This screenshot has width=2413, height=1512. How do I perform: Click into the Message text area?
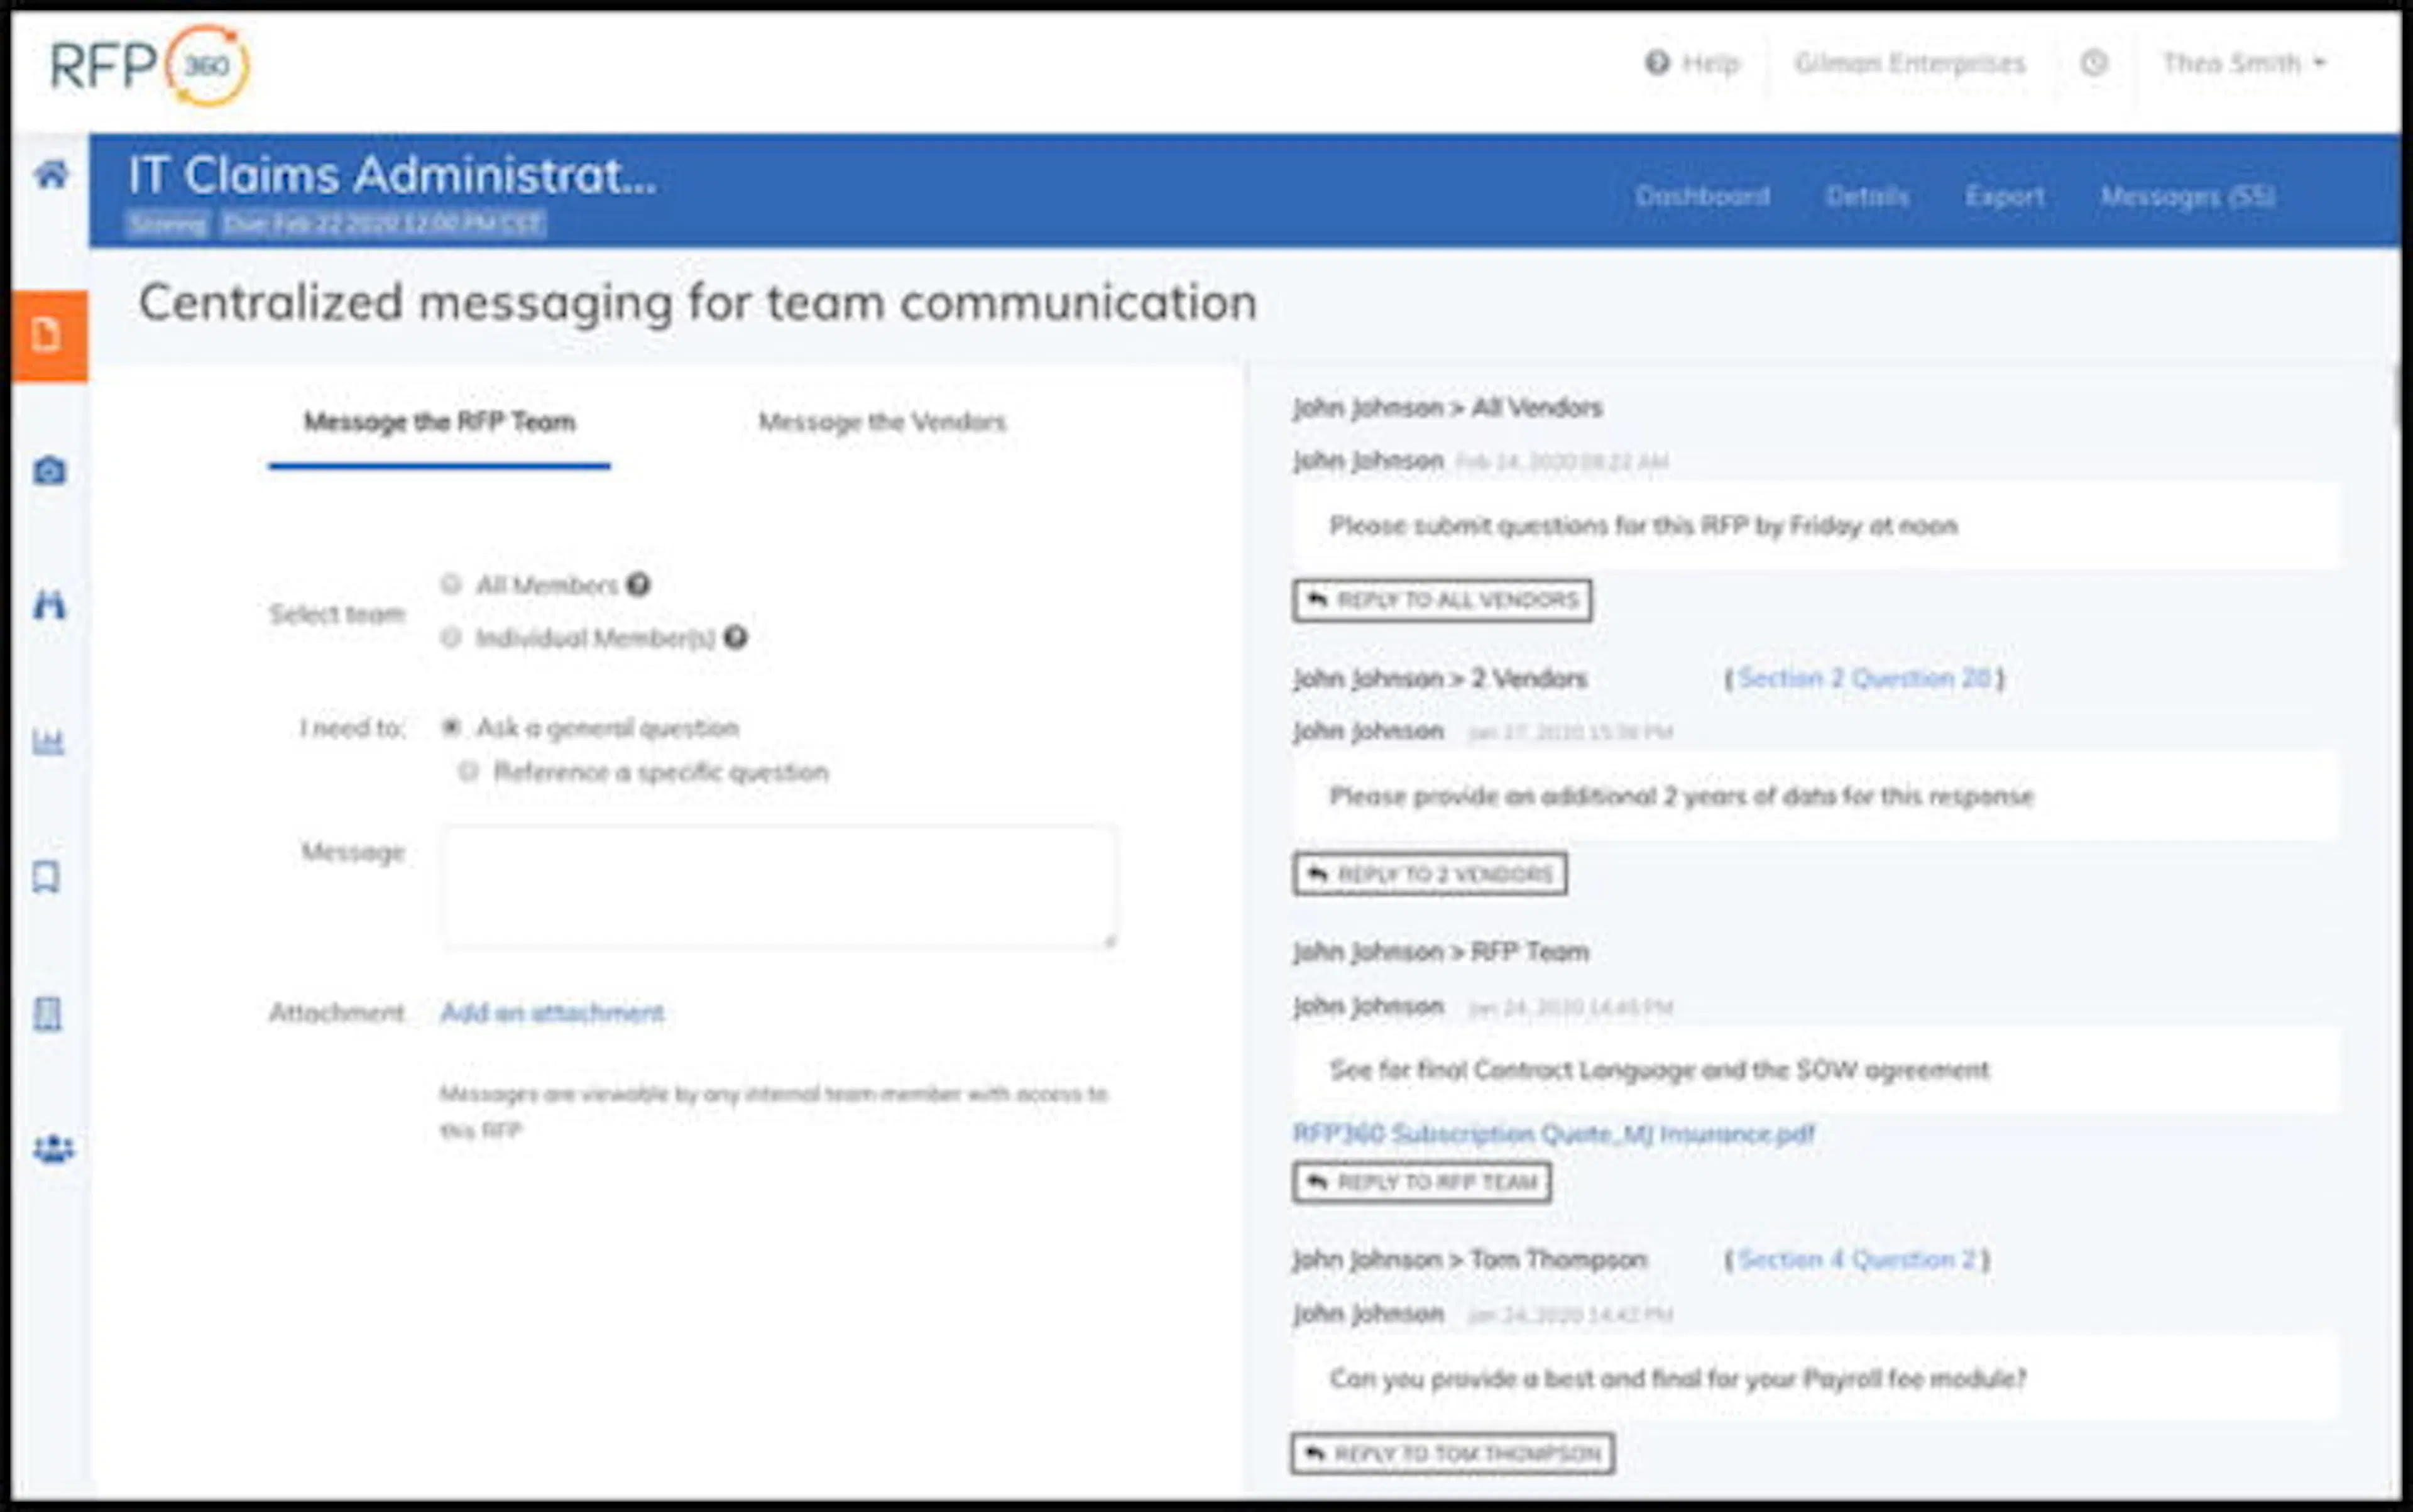click(779, 886)
